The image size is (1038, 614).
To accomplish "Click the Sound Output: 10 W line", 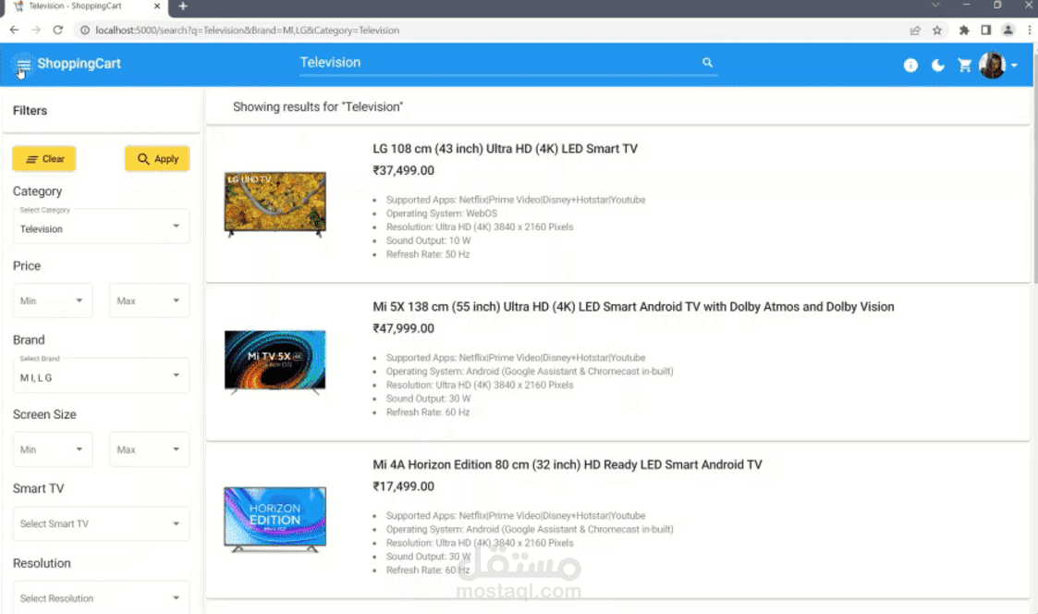I will click(x=428, y=240).
